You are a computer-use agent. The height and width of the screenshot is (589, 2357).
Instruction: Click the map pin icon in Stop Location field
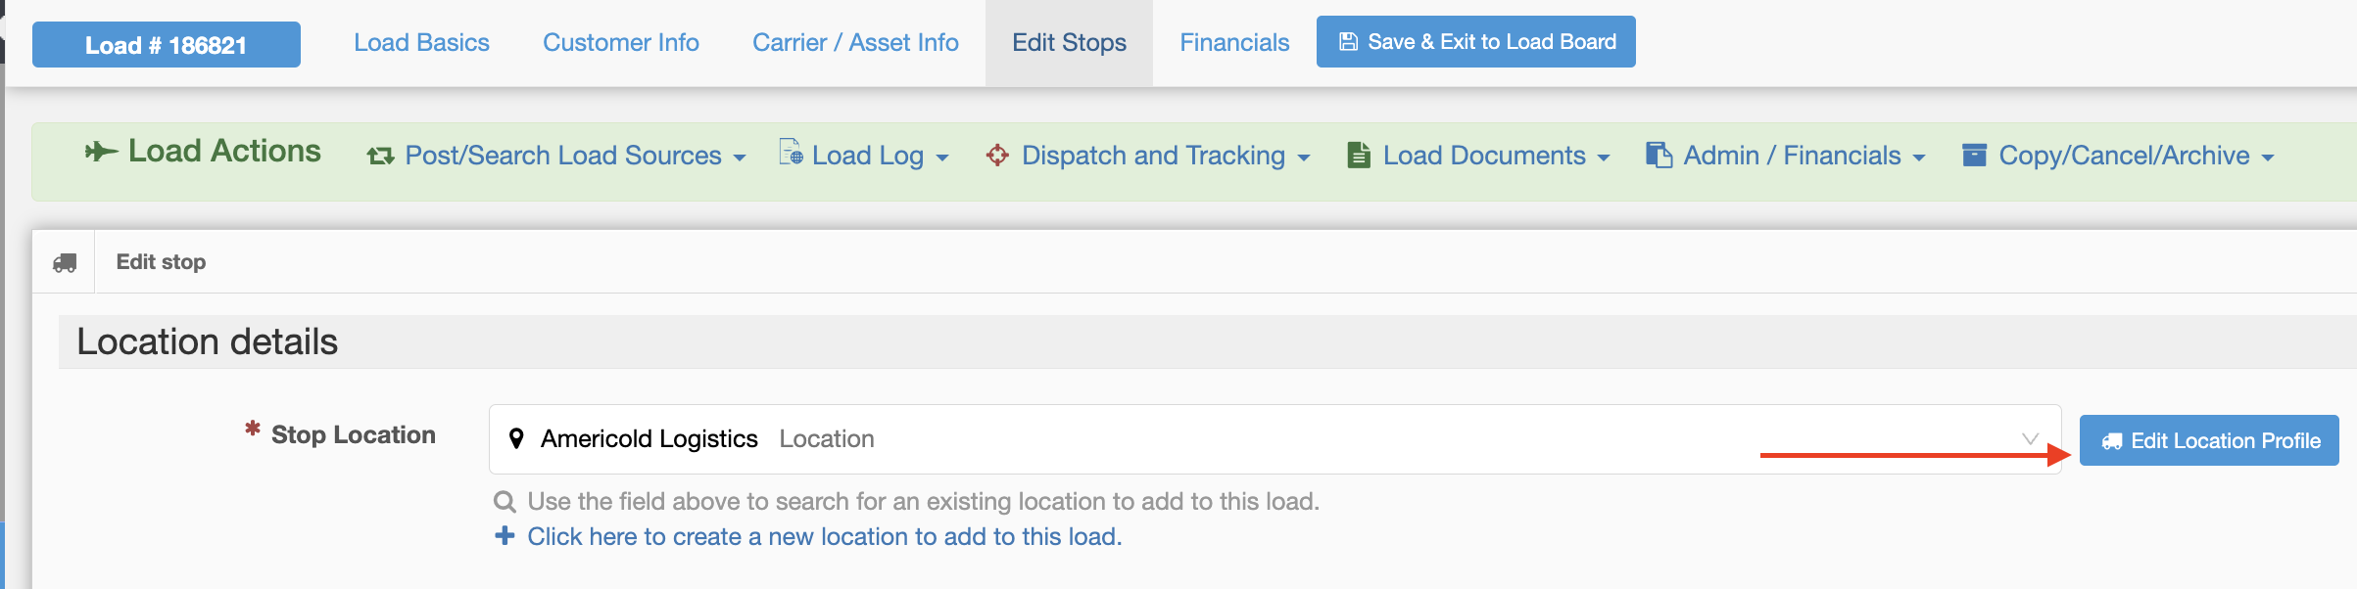516,438
